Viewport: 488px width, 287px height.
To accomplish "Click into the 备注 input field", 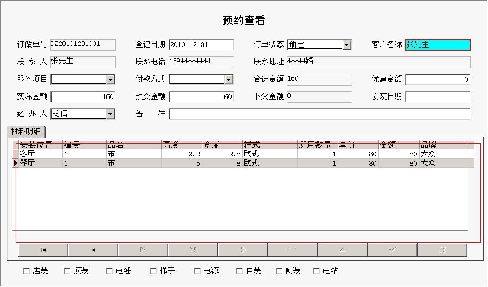I will click(x=319, y=114).
